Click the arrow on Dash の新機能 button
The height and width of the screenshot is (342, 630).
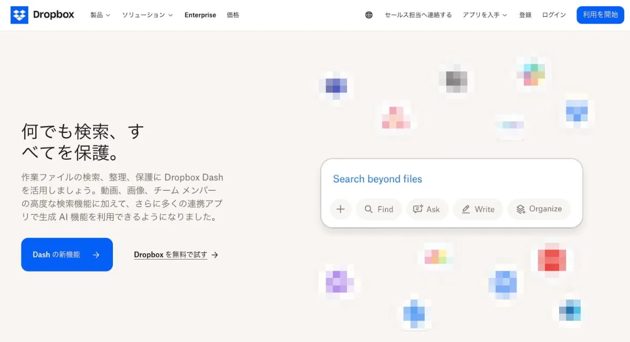click(x=96, y=254)
